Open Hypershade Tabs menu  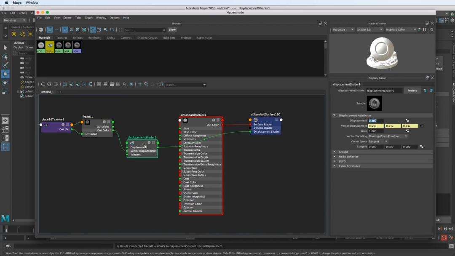tap(78, 18)
